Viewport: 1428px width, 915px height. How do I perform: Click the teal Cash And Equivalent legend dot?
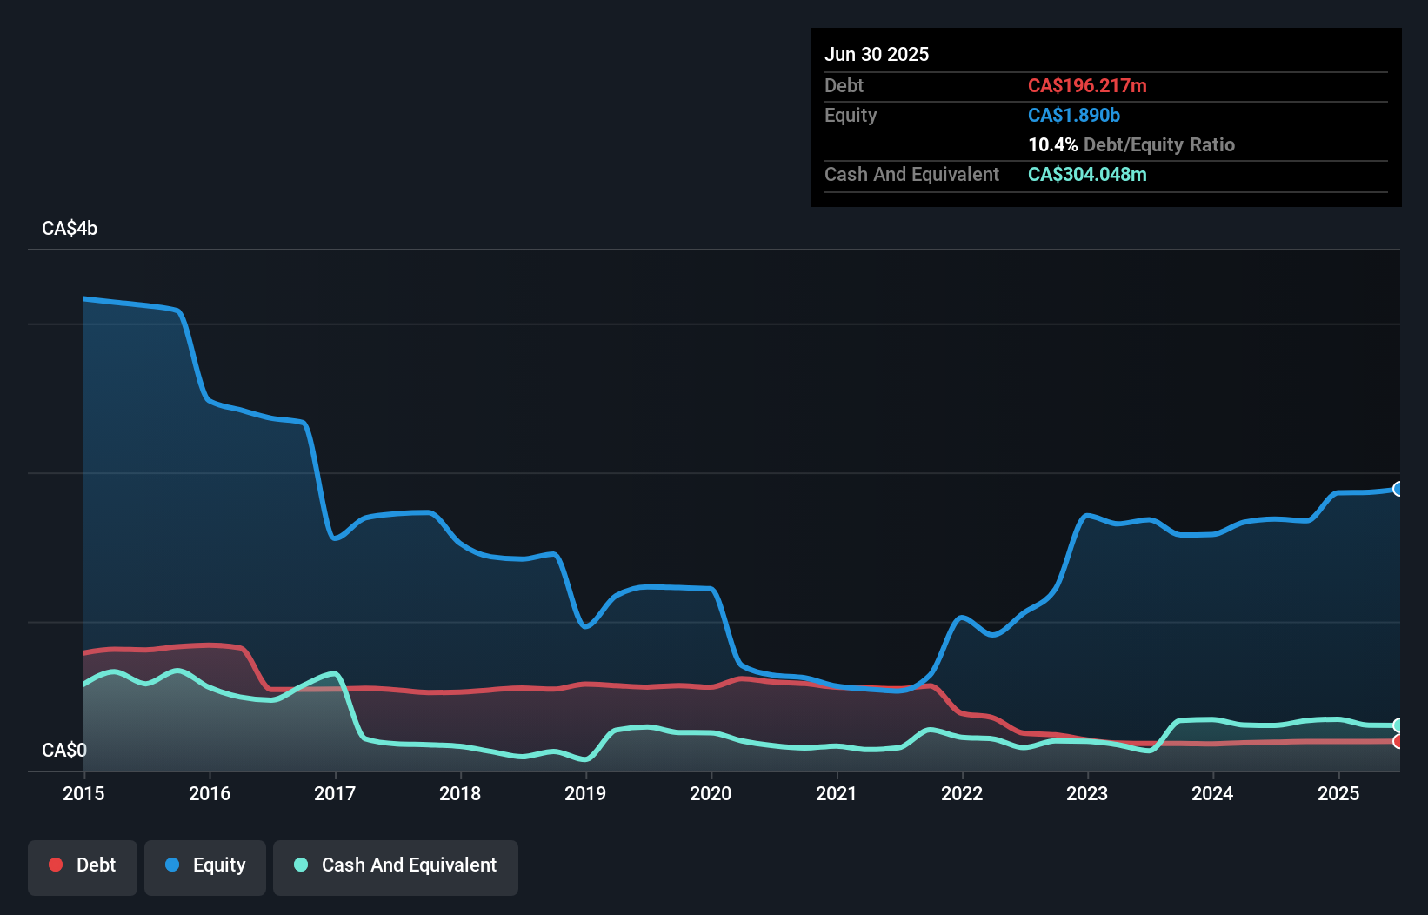point(300,865)
